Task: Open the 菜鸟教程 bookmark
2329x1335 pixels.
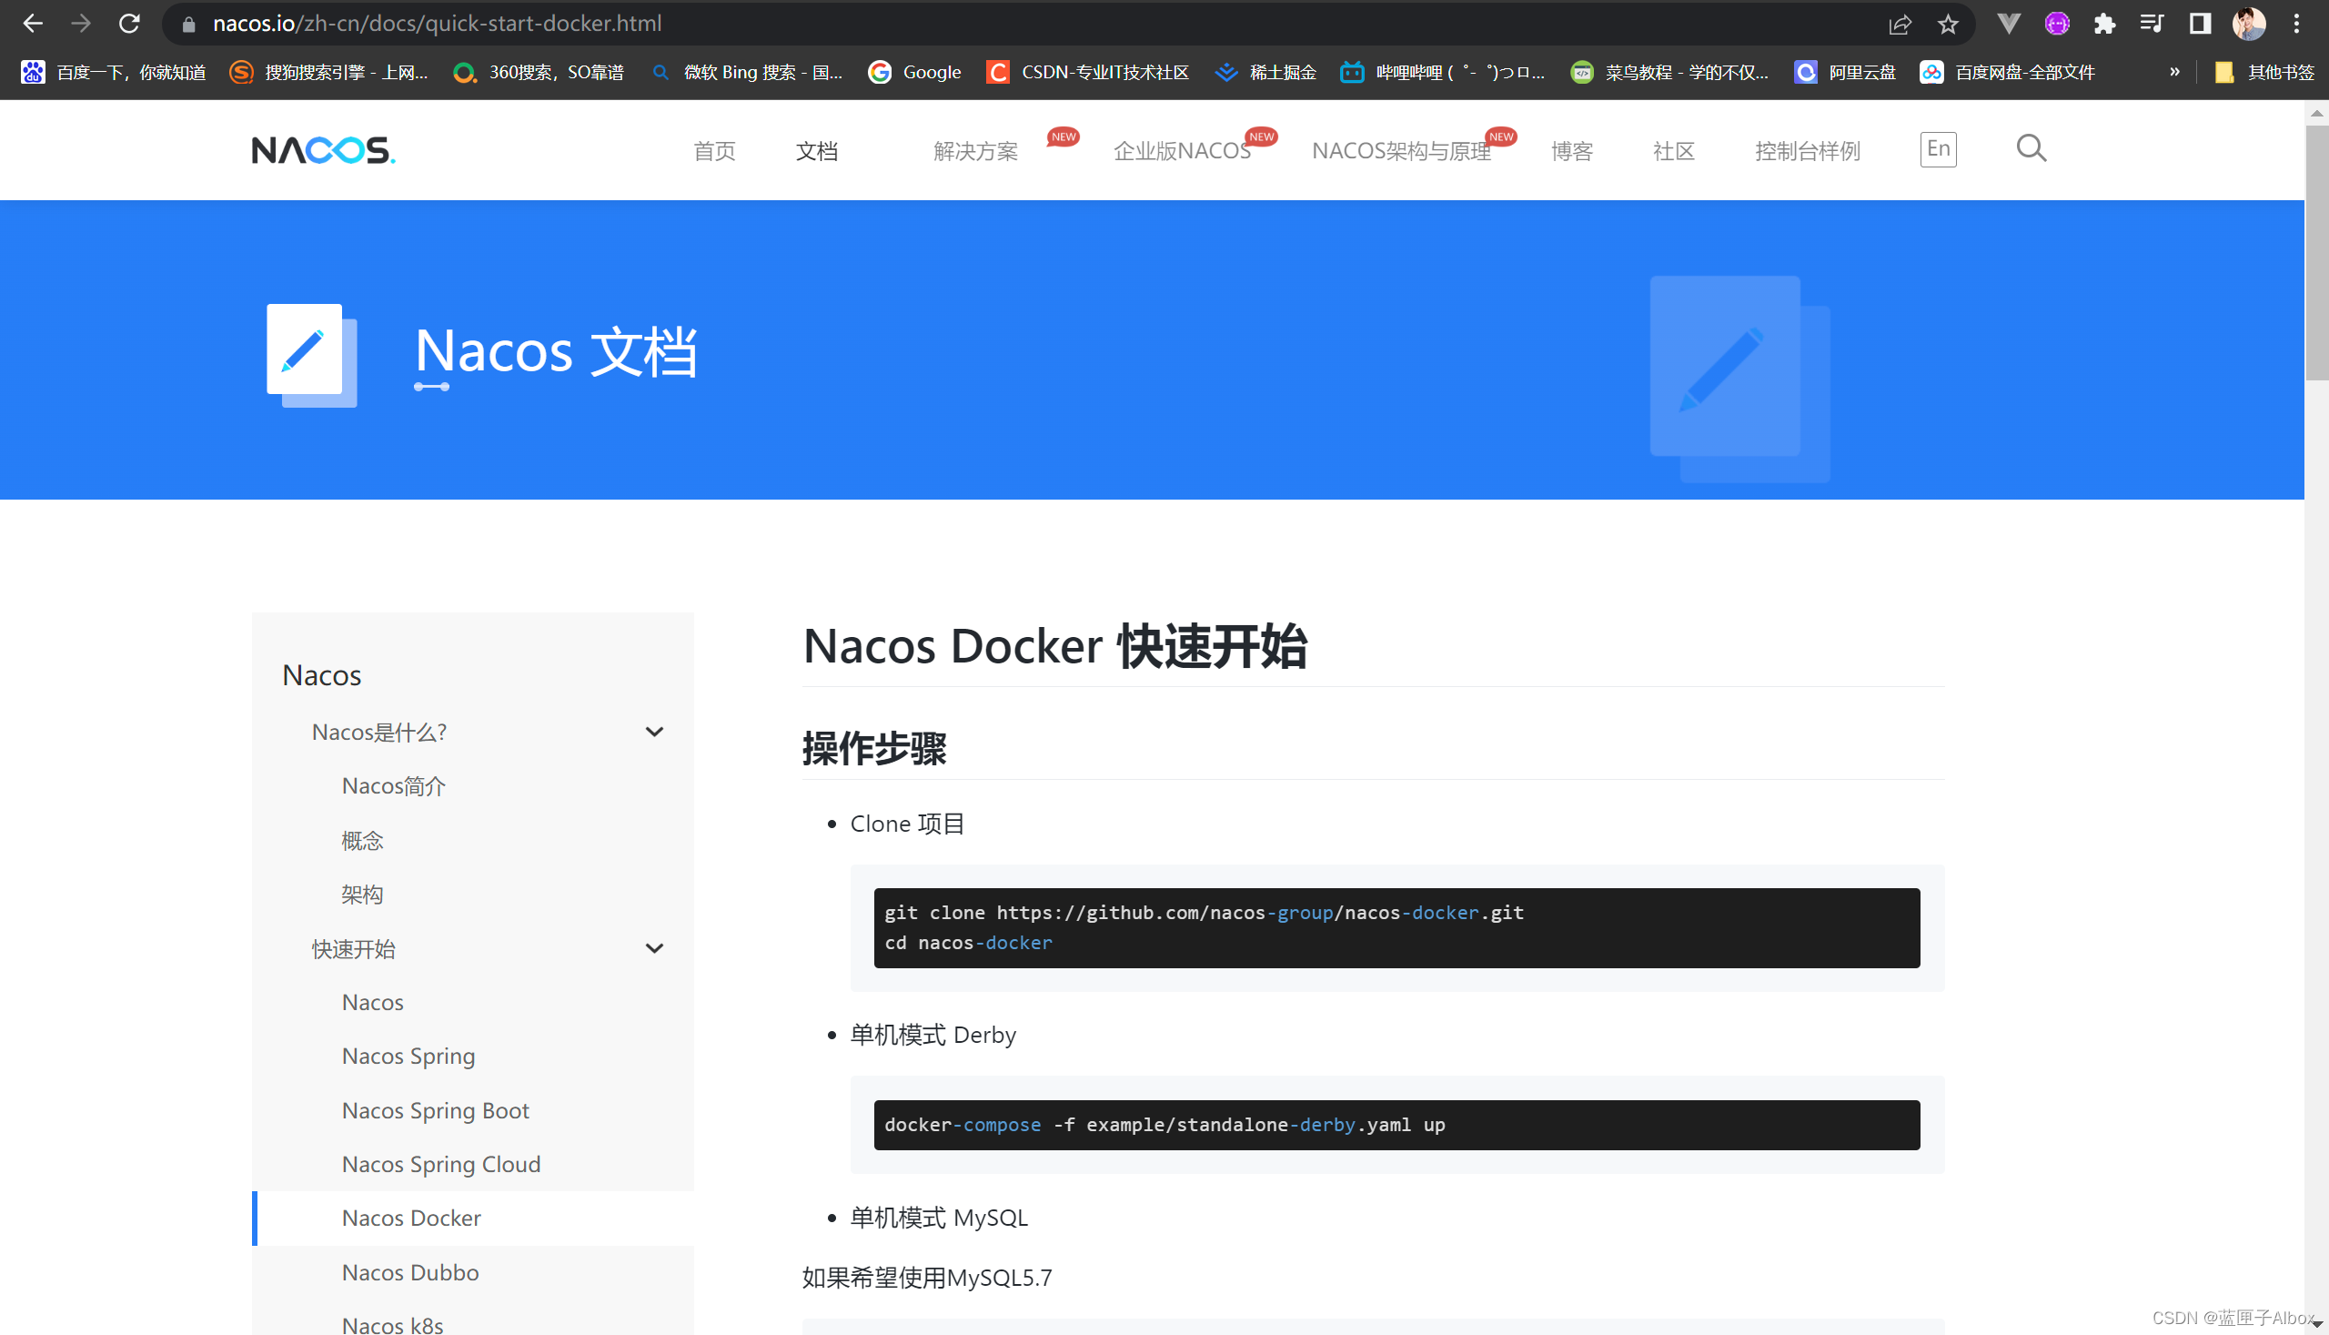Action: [x=1669, y=73]
